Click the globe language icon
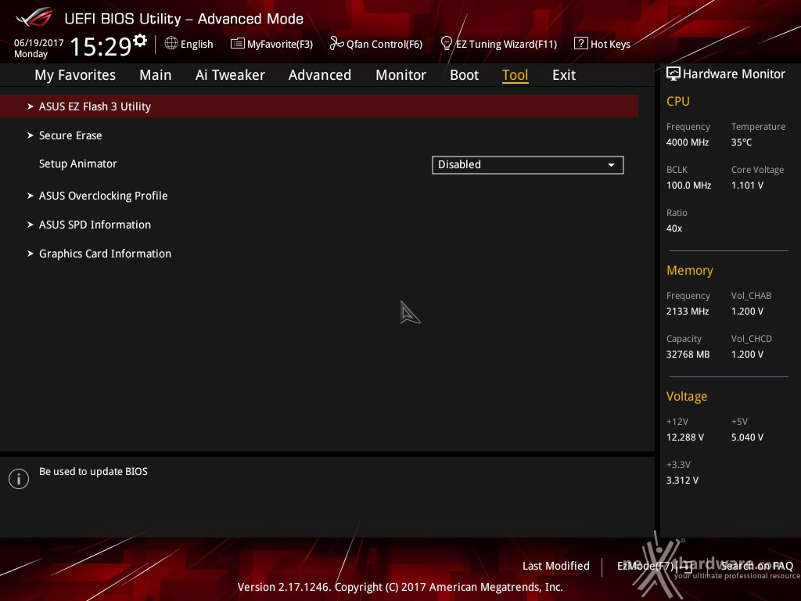801x601 pixels. pos(171,44)
